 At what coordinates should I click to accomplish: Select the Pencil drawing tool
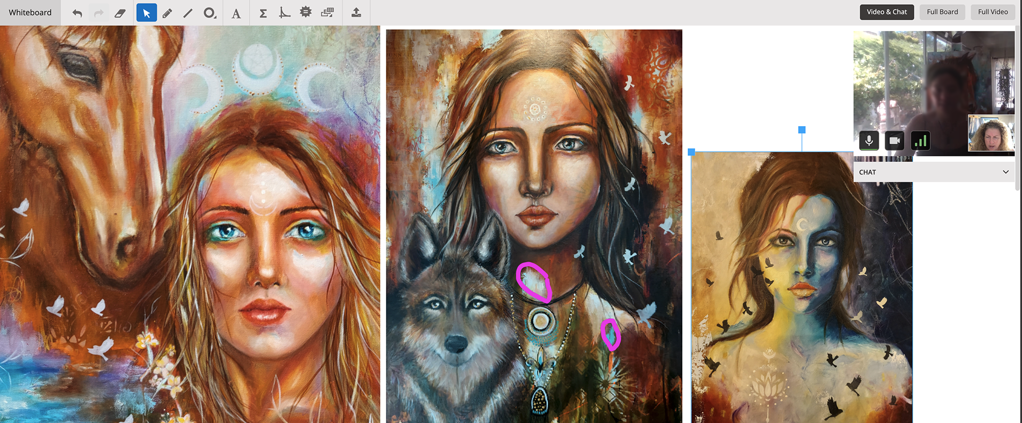coord(167,13)
